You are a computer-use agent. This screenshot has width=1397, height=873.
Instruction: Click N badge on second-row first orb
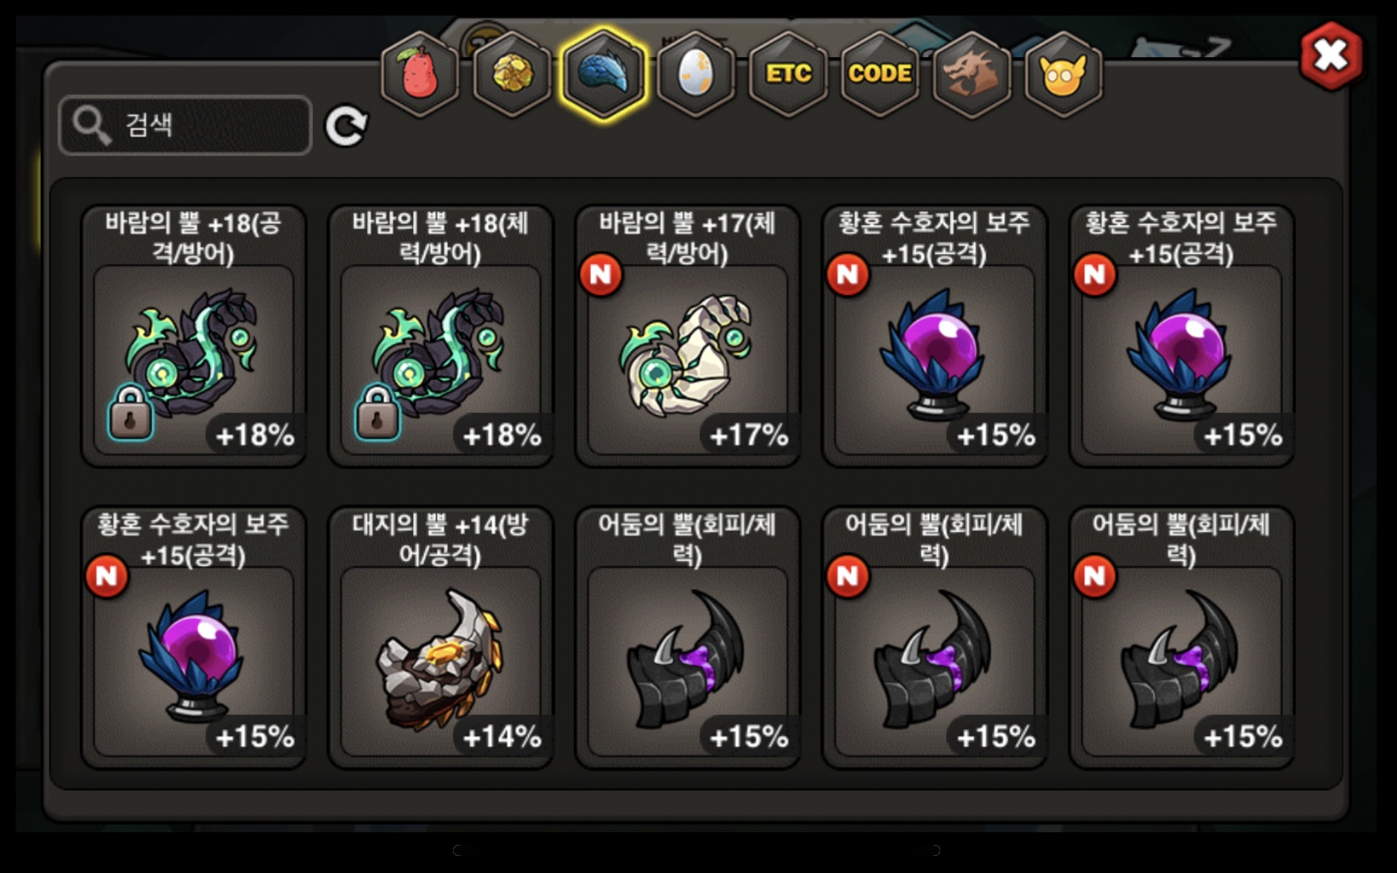107,576
